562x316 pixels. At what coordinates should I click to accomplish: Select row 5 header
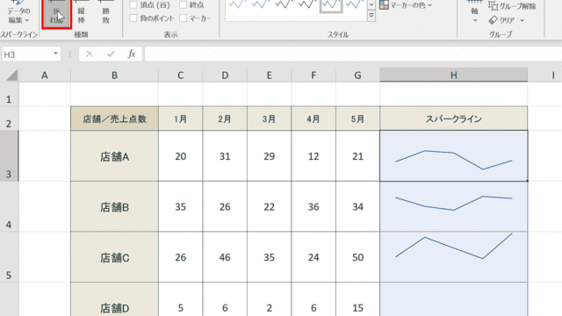click(9, 257)
